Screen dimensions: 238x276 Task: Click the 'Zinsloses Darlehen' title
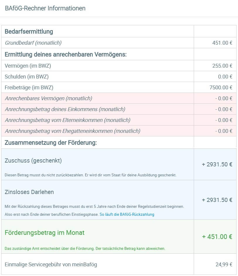29,192
